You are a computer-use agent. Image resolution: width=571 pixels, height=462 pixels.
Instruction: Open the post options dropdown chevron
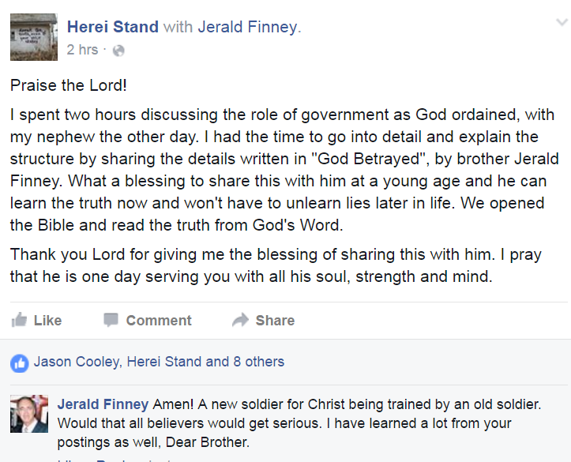coord(561,24)
